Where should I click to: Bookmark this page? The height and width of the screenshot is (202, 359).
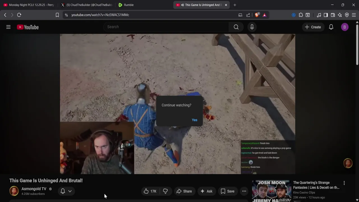[57, 15]
